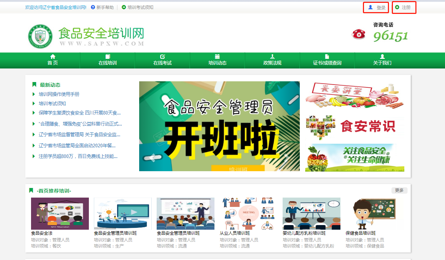Screen dimensions: 445x260
Task: Open the 食品安全法 course thumbnail
Action: pyautogui.click(x=60, y=214)
